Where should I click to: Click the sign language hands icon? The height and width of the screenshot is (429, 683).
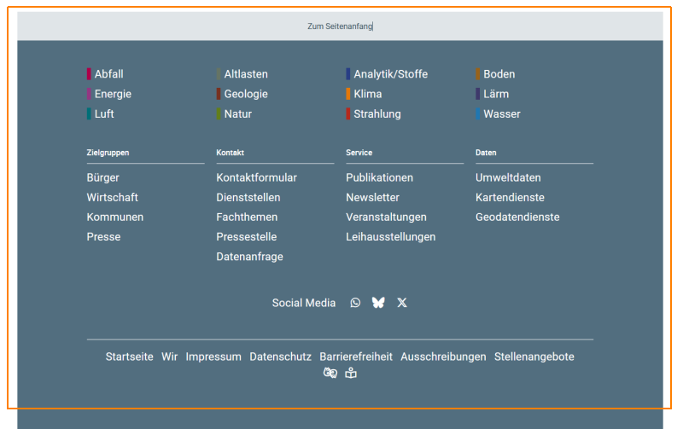(330, 373)
